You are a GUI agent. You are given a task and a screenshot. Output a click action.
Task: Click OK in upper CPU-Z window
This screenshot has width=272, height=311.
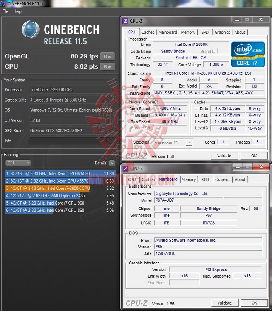click(254, 156)
